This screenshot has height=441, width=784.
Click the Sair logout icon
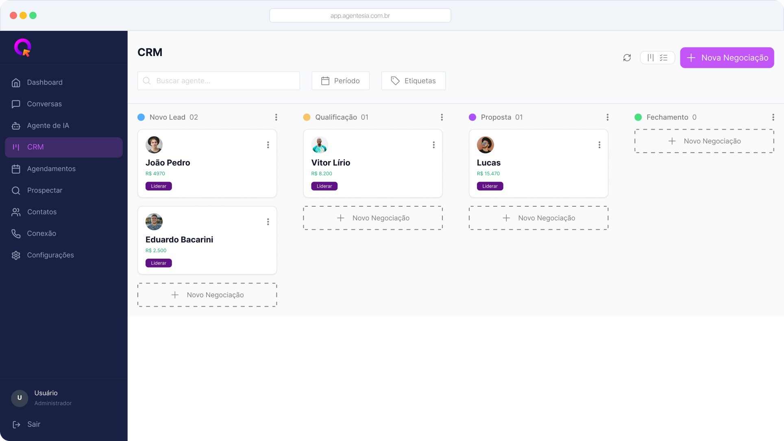click(x=16, y=424)
